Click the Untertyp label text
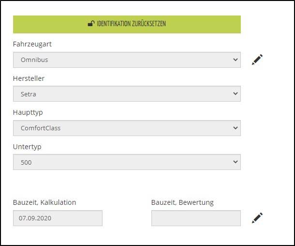This screenshot has width=295, height=246. tap(26, 146)
